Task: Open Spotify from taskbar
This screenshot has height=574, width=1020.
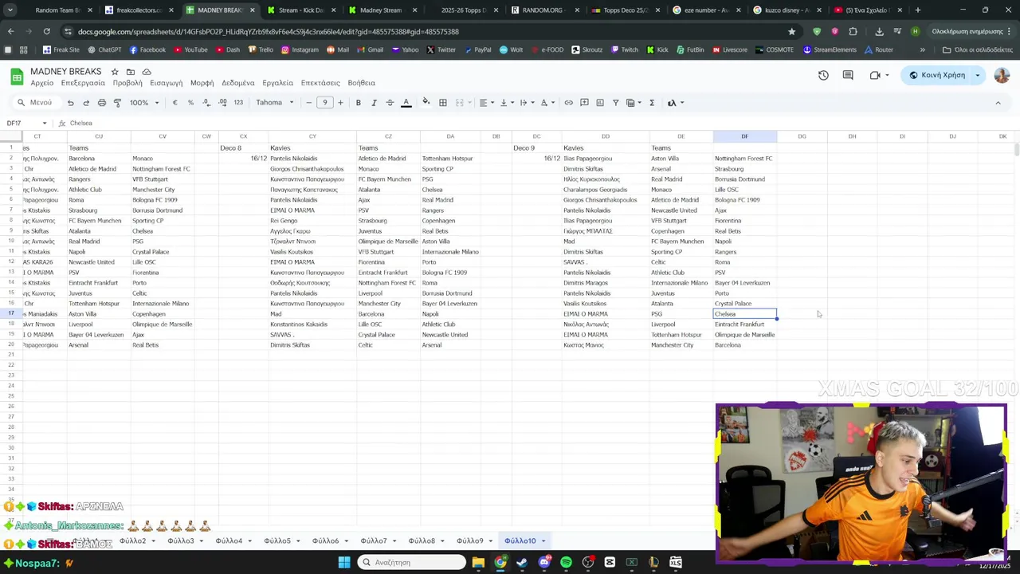Action: (x=566, y=563)
